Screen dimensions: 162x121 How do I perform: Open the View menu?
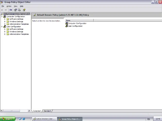15,6
